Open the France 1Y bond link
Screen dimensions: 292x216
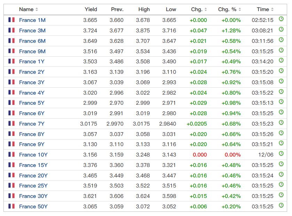point(32,62)
